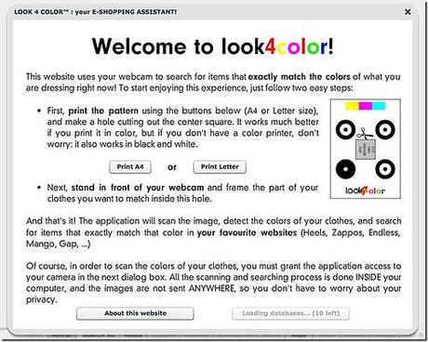Click the Loading databases button
428x342 pixels.
click(x=290, y=313)
